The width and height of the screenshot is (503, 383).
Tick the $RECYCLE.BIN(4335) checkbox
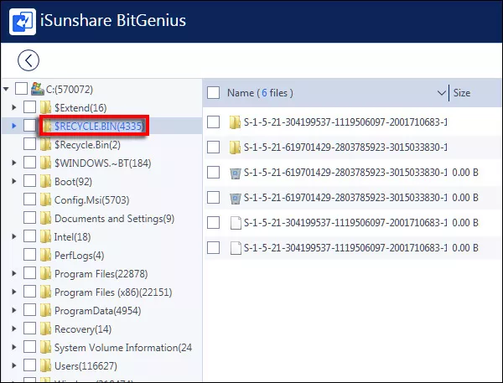tap(29, 126)
